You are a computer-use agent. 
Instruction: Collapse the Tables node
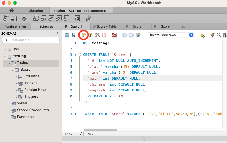click(9, 64)
